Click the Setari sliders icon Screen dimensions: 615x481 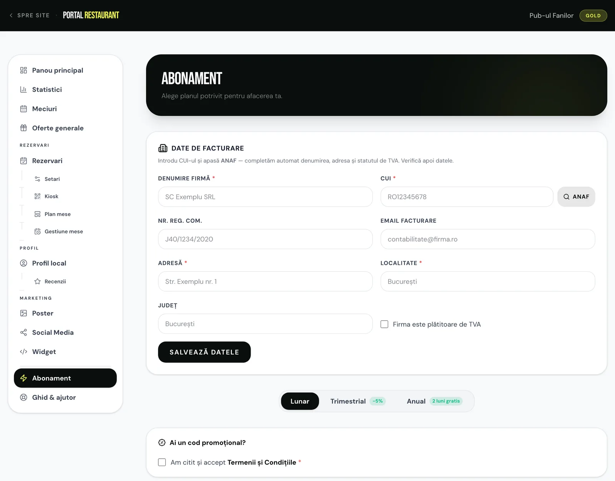37,179
